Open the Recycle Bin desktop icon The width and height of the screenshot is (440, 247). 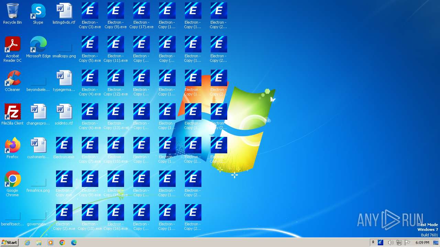pos(12,14)
